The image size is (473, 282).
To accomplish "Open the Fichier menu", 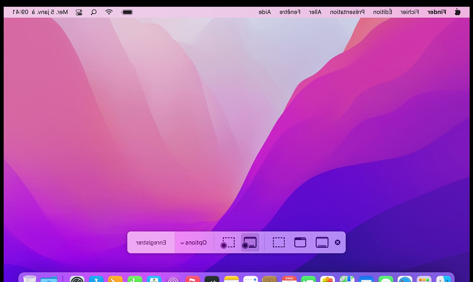I will pyautogui.click(x=410, y=12).
